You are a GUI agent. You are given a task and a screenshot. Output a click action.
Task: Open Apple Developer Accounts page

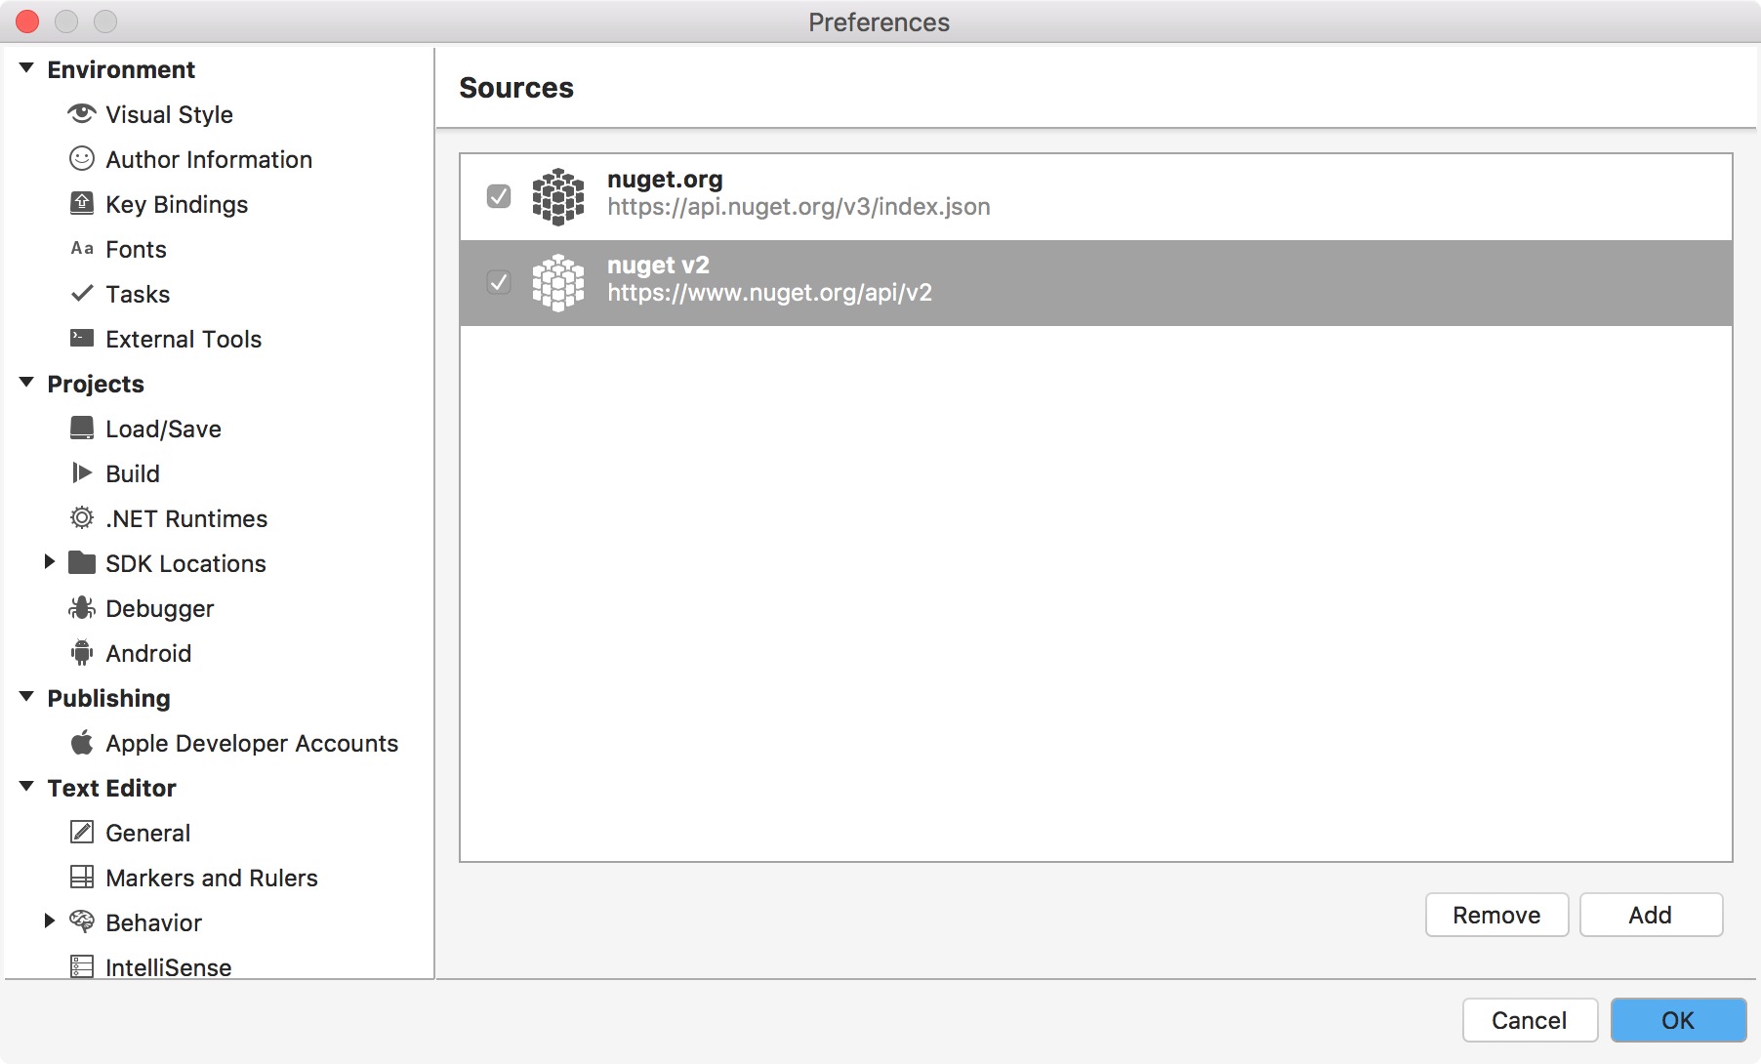252,743
